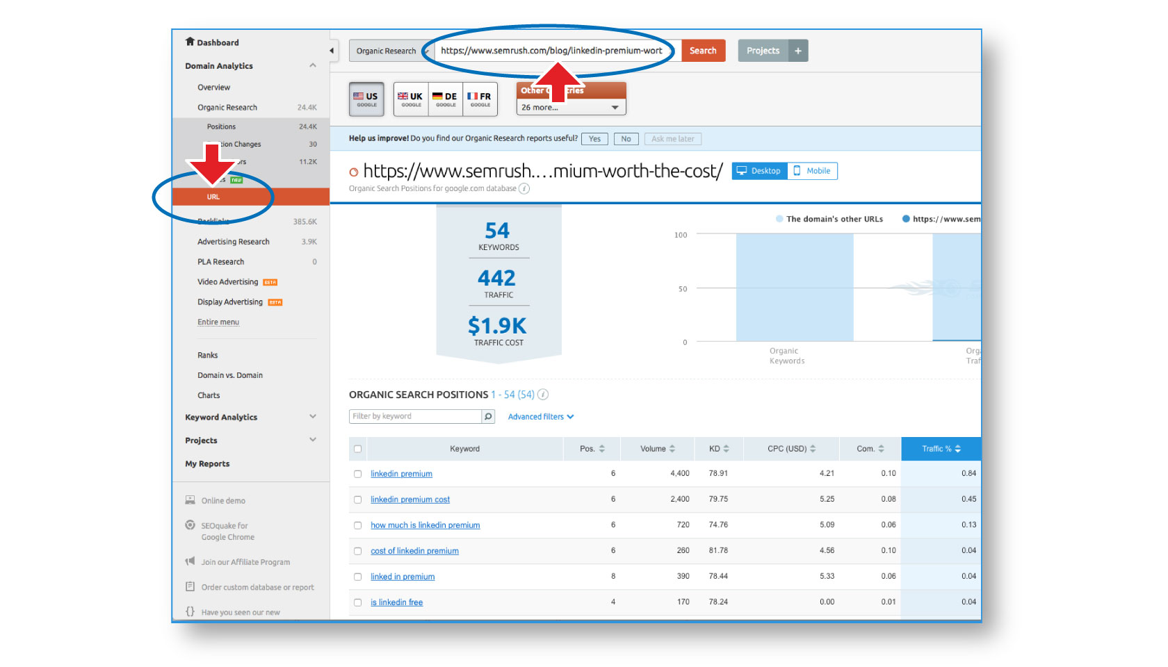Viewport: 1168px width, 667px height.
Task: Toggle the domain's other URLs legend swatch
Action: click(x=779, y=219)
